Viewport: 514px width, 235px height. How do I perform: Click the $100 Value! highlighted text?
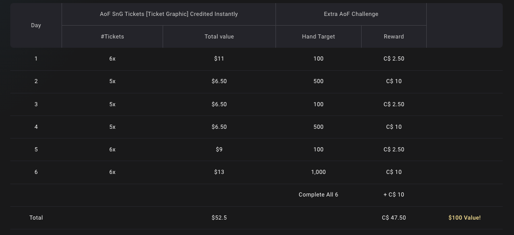[465, 218]
